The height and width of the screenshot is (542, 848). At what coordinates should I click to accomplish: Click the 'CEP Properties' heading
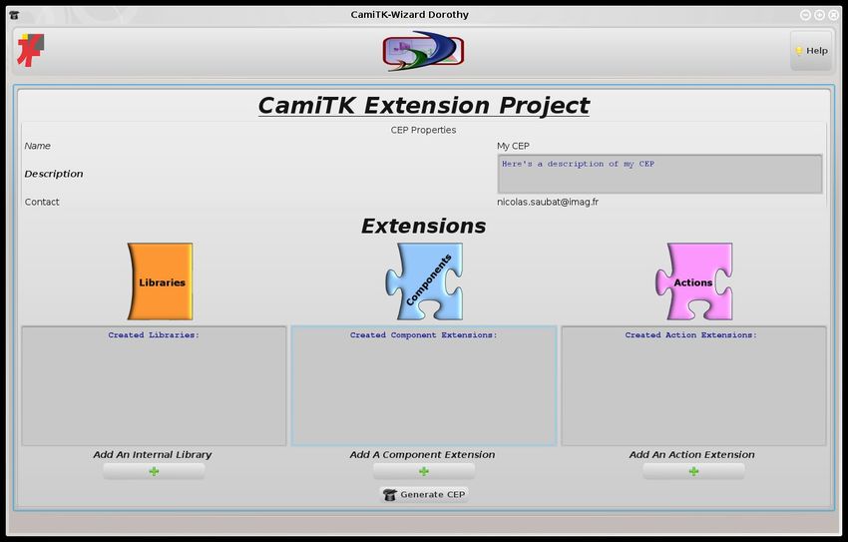pos(423,130)
